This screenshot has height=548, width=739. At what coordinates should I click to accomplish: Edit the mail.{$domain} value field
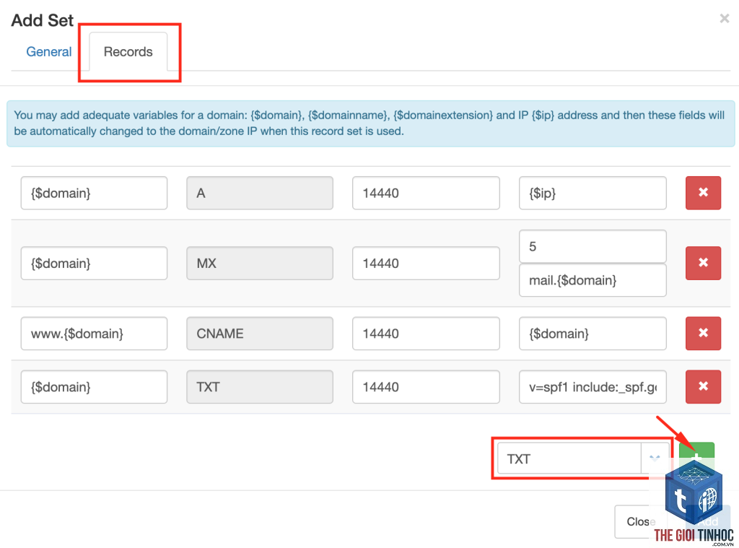point(592,280)
